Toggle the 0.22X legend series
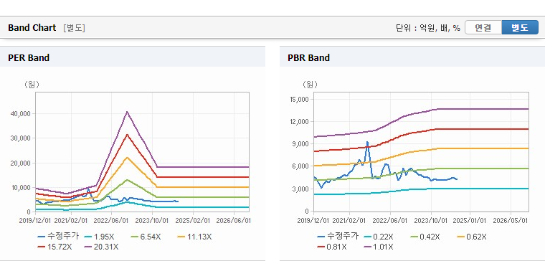 click(x=378, y=237)
